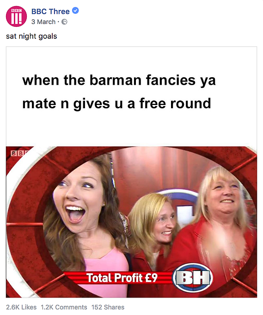Click the 'sat night goals' post text
Screen dimensions: 263x315
tap(31, 37)
